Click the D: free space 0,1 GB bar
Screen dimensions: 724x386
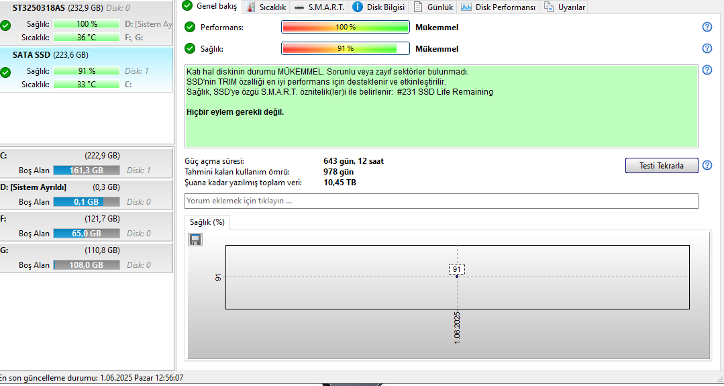(x=87, y=202)
